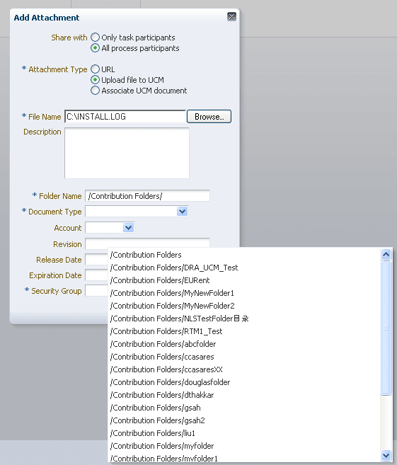Image resolution: width=397 pixels, height=465 pixels.
Task: Select /Contribution Folders/ccasares suggestion
Action: [x=244, y=357]
